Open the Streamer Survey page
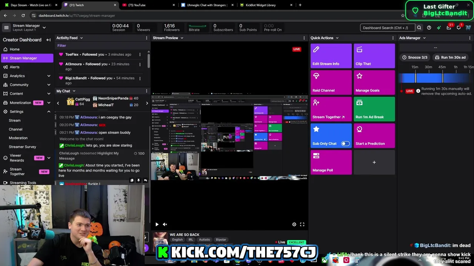Screen dimensions: 474x266 (x=23, y=147)
